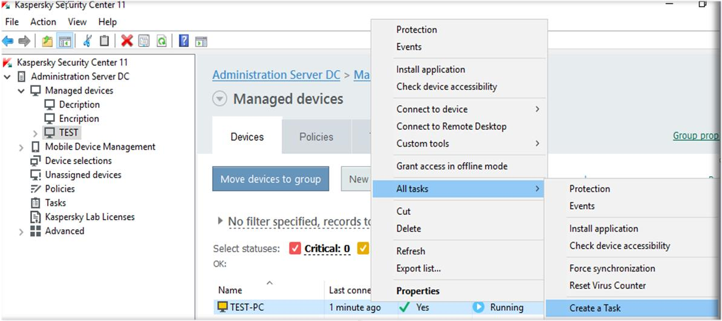Open Kaspersky Lab Licenses in the tree
The height and width of the screenshot is (321, 722).
point(89,217)
